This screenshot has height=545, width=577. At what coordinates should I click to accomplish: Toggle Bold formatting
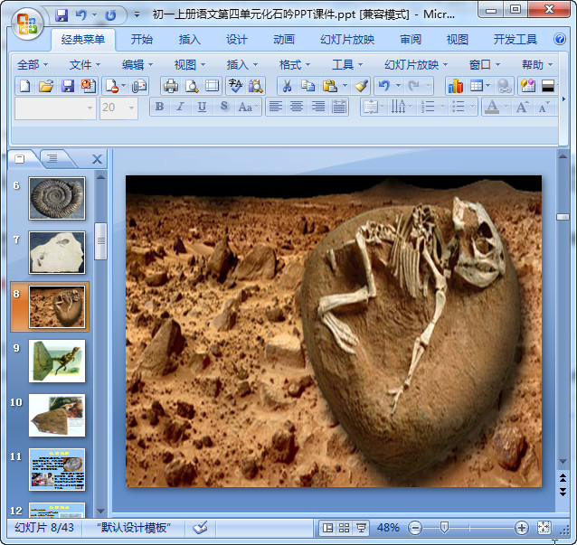[x=160, y=107]
